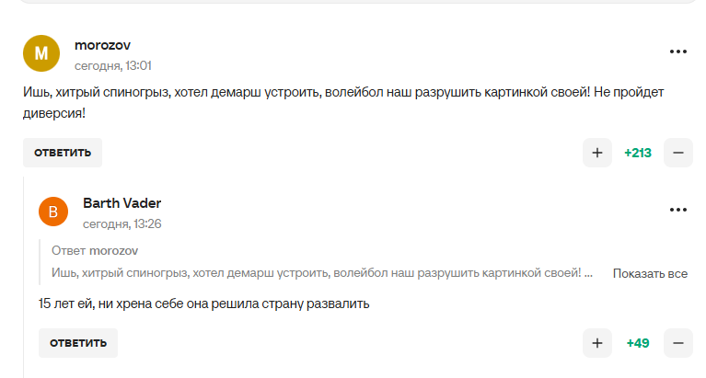Open three-dot menu on Barth Vader's reply
The width and height of the screenshot is (706, 378).
[x=678, y=210]
